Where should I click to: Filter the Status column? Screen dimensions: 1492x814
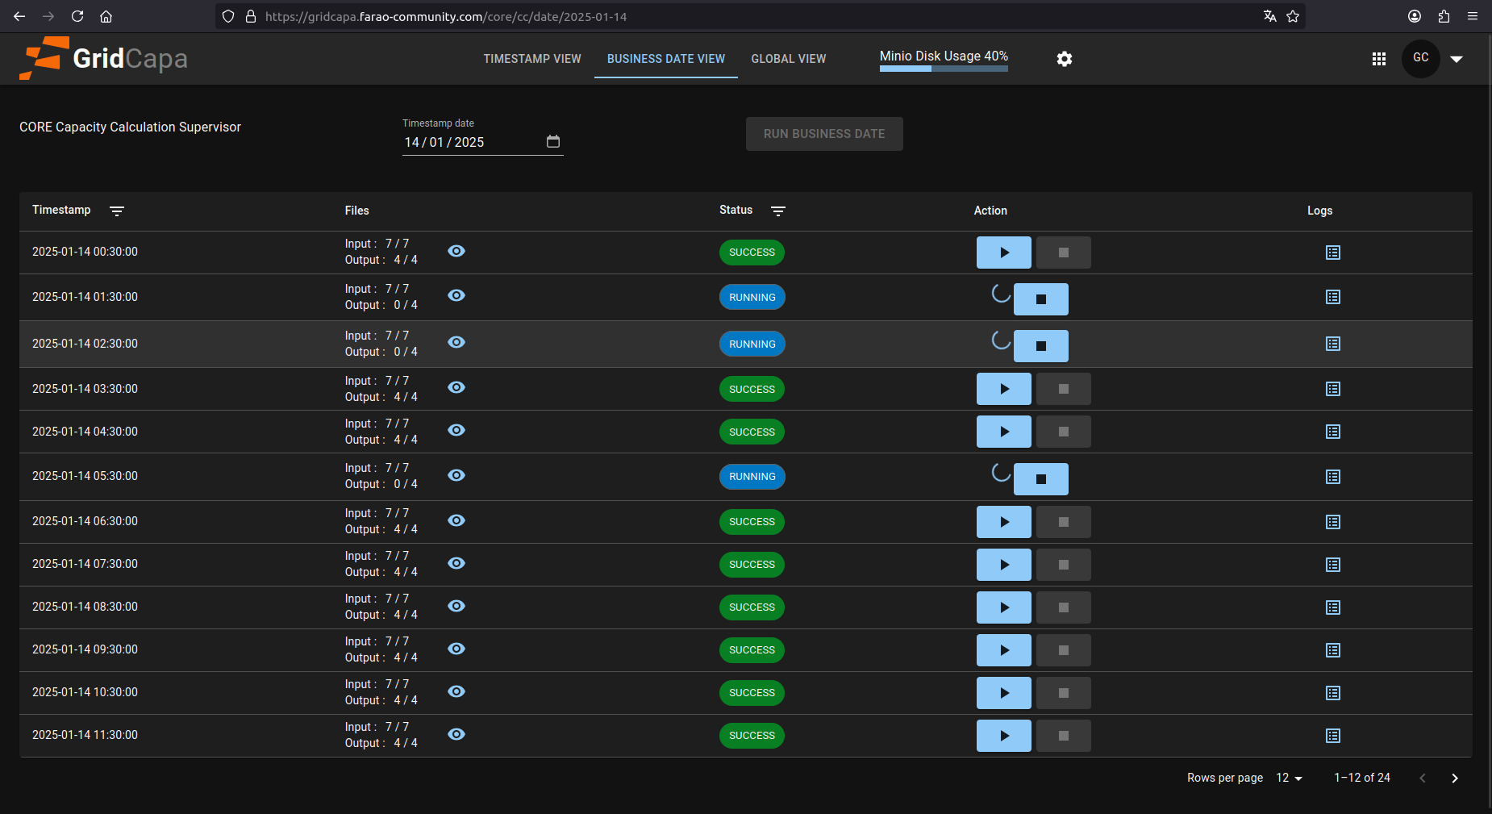[x=777, y=211]
